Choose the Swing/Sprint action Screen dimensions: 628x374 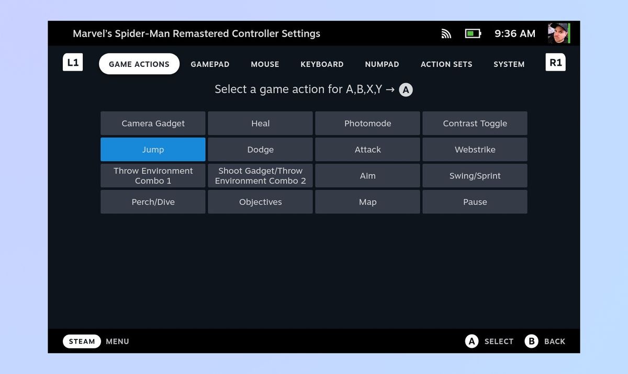pyautogui.click(x=475, y=175)
